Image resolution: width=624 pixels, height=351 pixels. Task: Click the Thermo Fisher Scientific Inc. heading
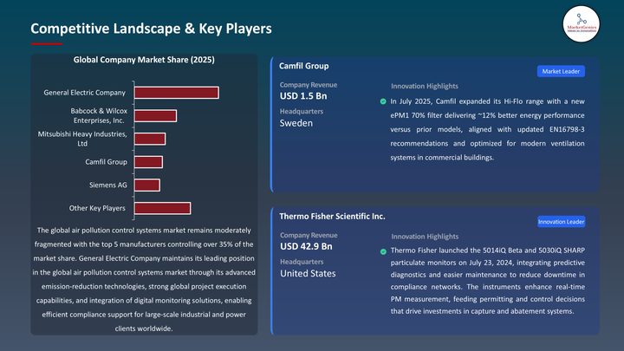point(332,216)
